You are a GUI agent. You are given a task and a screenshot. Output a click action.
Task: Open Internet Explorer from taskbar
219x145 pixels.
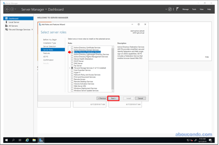coord(27,140)
